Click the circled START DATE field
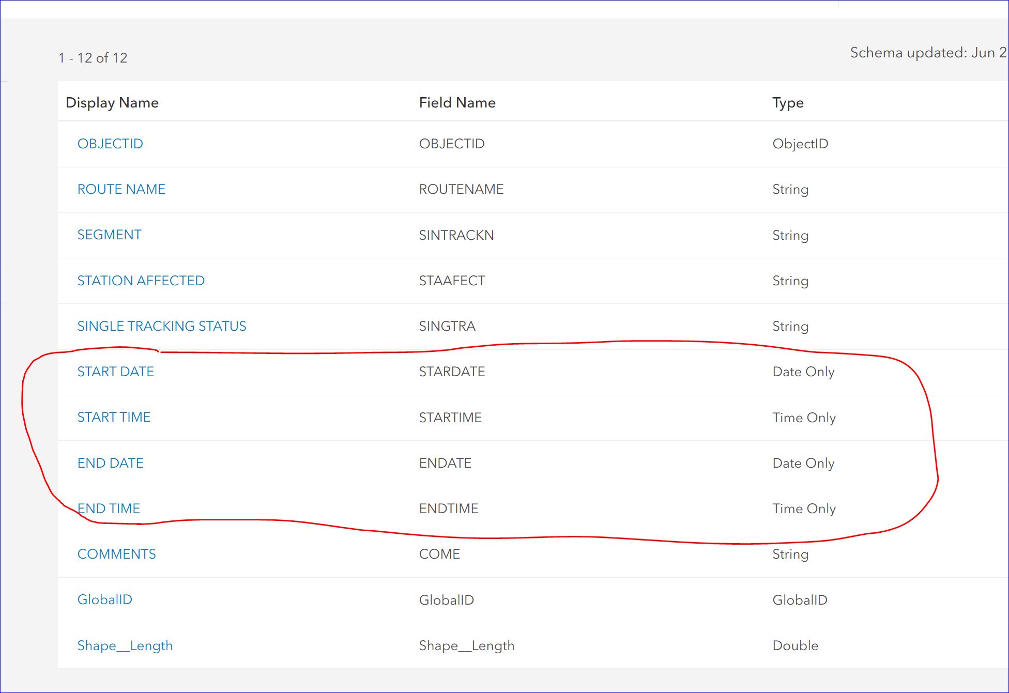 pos(116,372)
